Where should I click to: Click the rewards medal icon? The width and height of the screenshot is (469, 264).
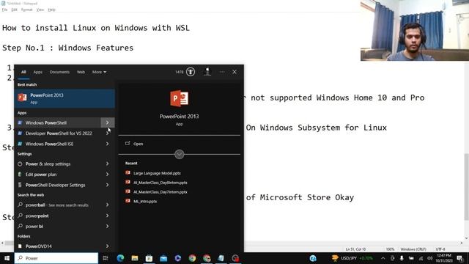click(x=191, y=72)
